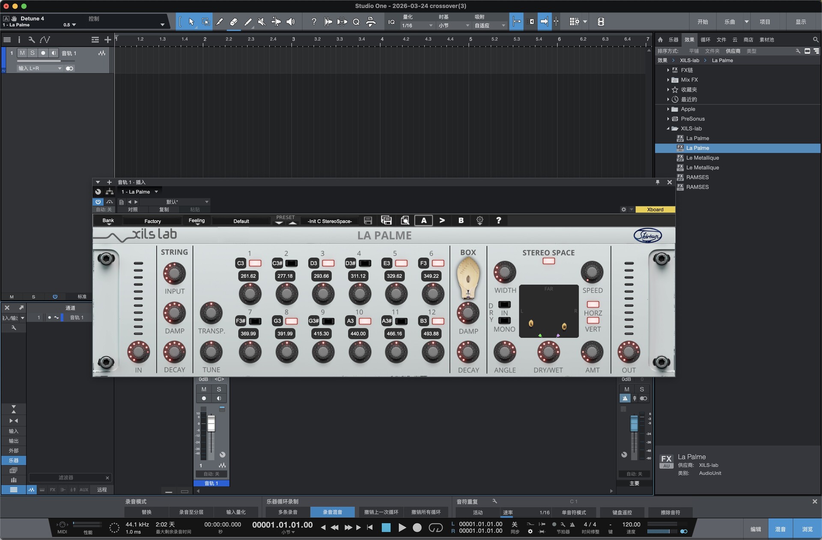Mute track 音轨 1 in arrangement
The height and width of the screenshot is (540, 822).
pos(22,53)
